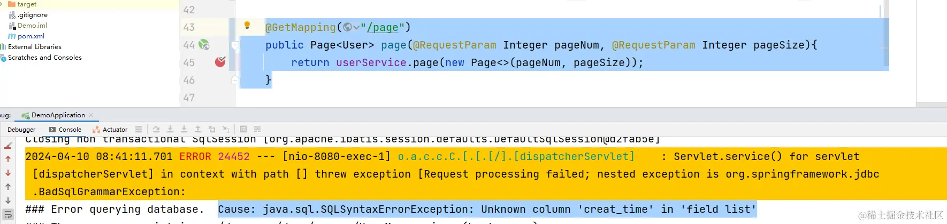Click the userService reference on line 45

point(371,62)
